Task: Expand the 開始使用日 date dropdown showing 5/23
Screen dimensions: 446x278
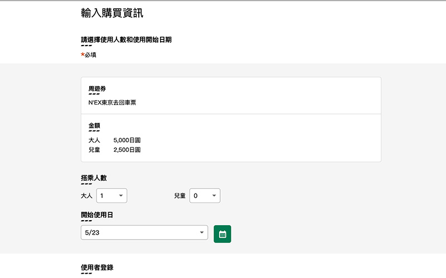Action: coord(144,233)
